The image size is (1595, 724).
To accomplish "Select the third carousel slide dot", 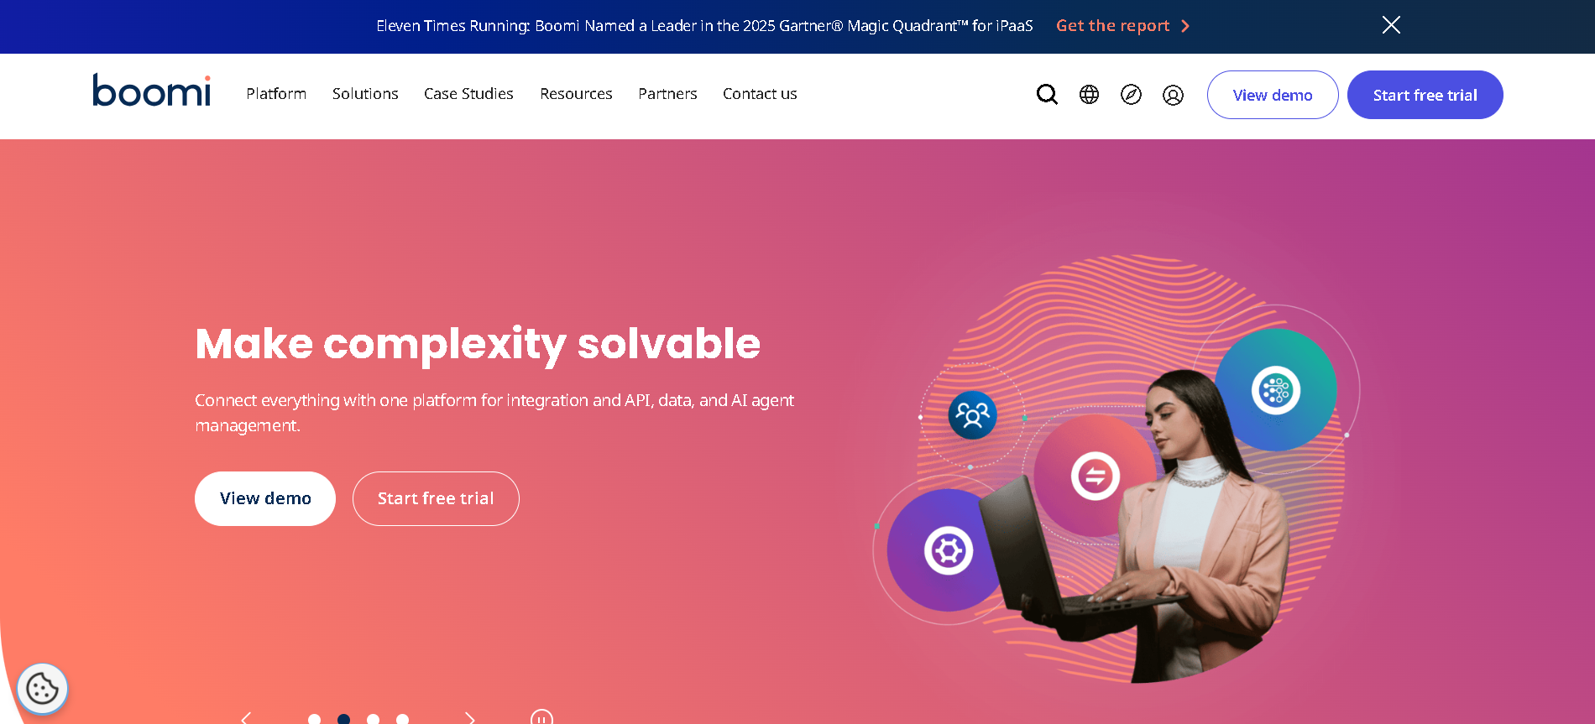I will pos(373,719).
